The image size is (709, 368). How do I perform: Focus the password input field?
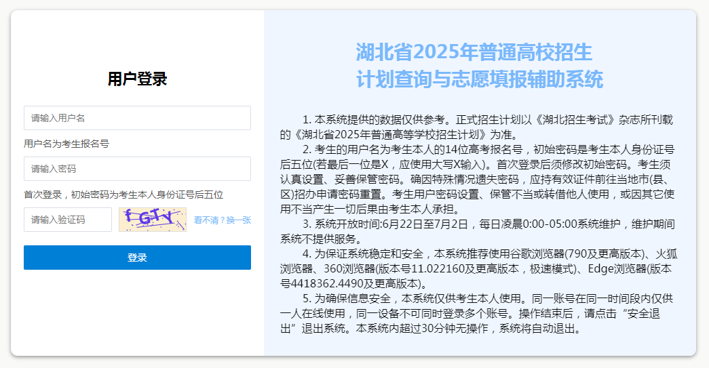coord(137,169)
